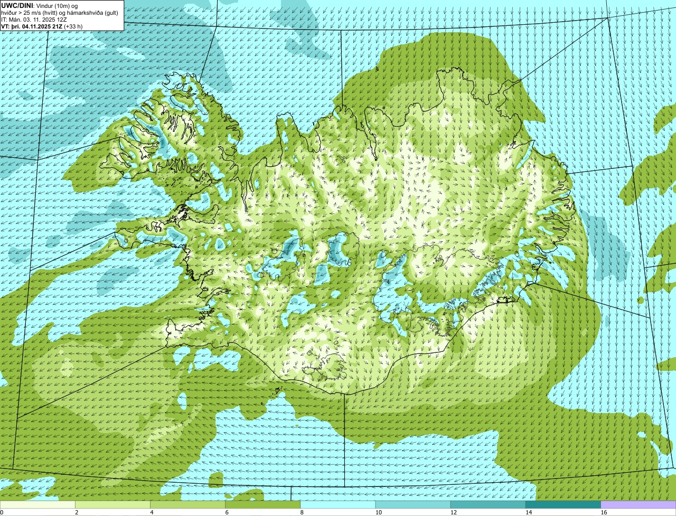Click the legend tick label '10'
The width and height of the screenshot is (676, 516).
tap(378, 512)
